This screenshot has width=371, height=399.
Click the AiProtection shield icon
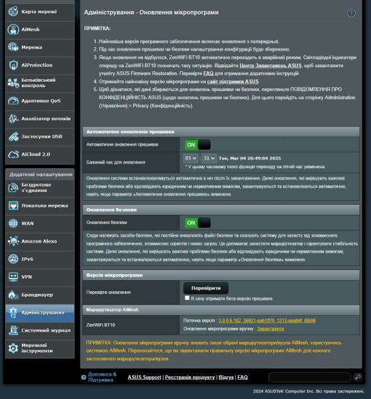[x=13, y=65]
